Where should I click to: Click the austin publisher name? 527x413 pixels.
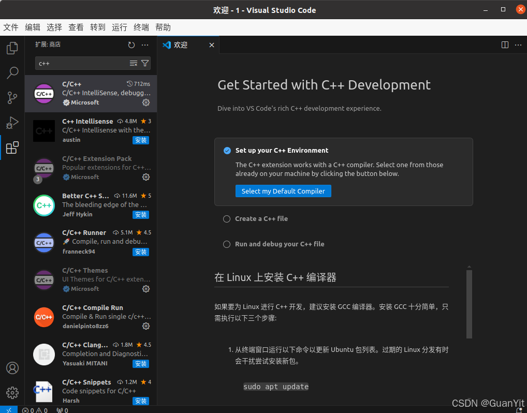71,140
